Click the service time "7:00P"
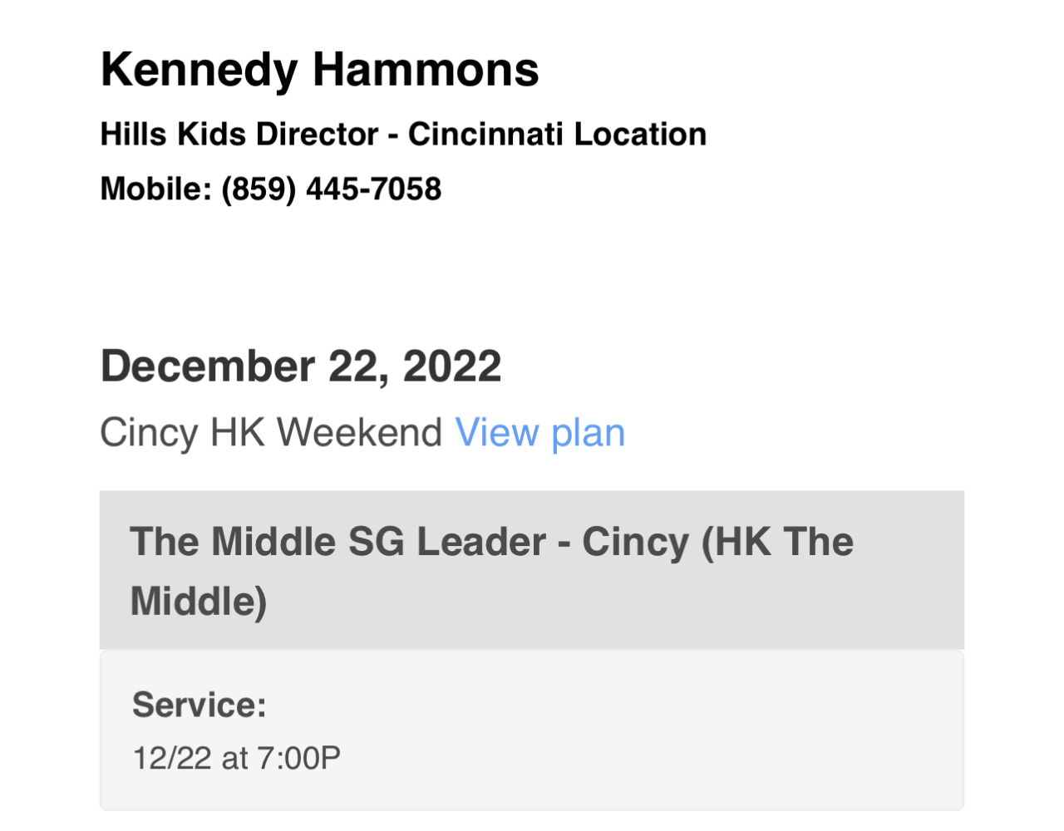The width and height of the screenshot is (1064, 831). point(298,758)
